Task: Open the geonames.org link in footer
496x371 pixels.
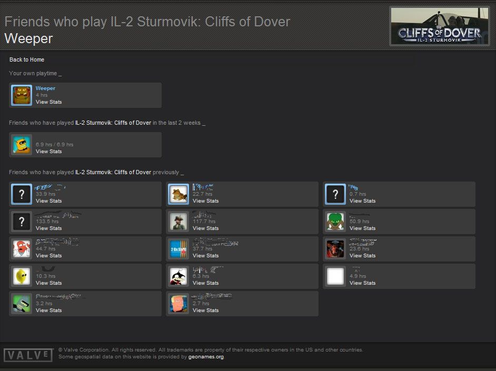Action: 206,357
